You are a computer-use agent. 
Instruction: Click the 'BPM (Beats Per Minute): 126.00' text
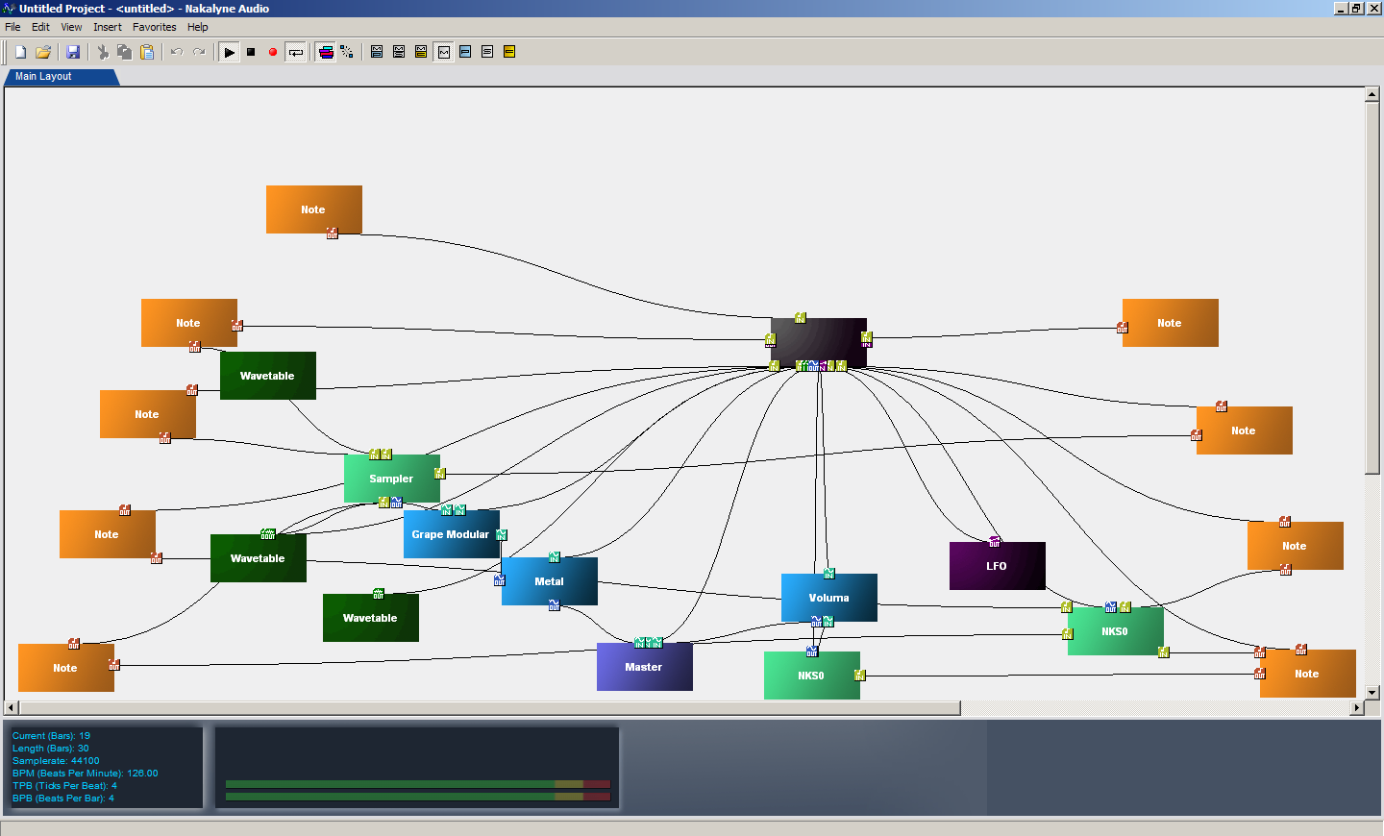click(86, 773)
